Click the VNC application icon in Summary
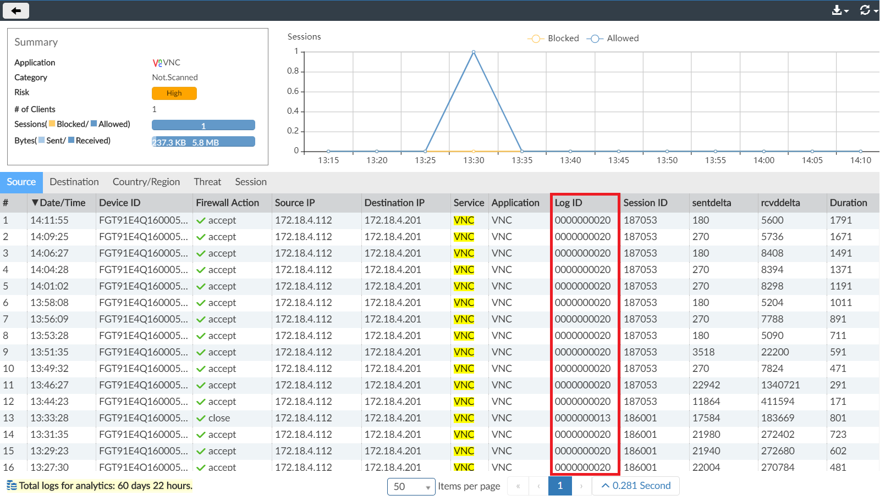 tap(157, 63)
